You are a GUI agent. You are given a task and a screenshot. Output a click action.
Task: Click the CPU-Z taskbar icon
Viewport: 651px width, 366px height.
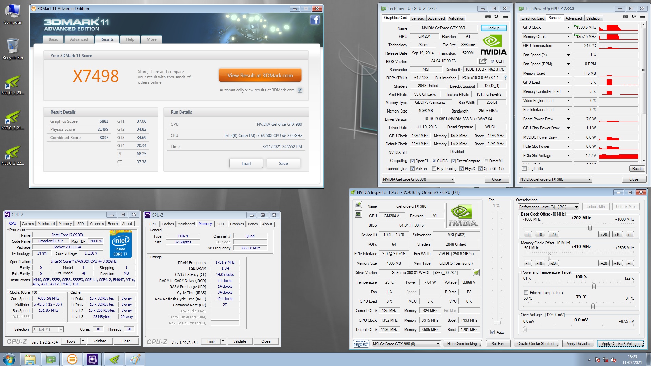[x=93, y=359]
